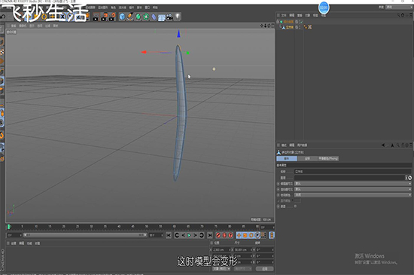This screenshot has width=414, height=275.
Task: Toggle rotation keyframe recording button
Action: (251, 235)
